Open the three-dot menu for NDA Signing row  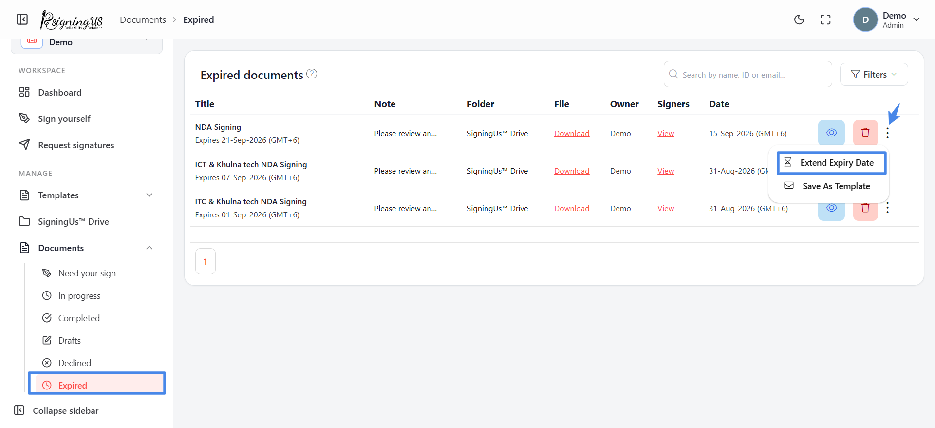pyautogui.click(x=888, y=133)
